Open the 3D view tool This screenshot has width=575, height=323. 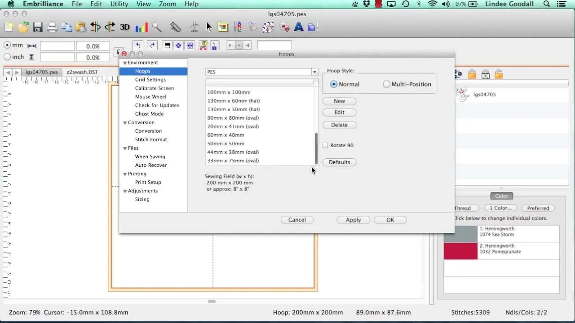pyautogui.click(x=124, y=27)
